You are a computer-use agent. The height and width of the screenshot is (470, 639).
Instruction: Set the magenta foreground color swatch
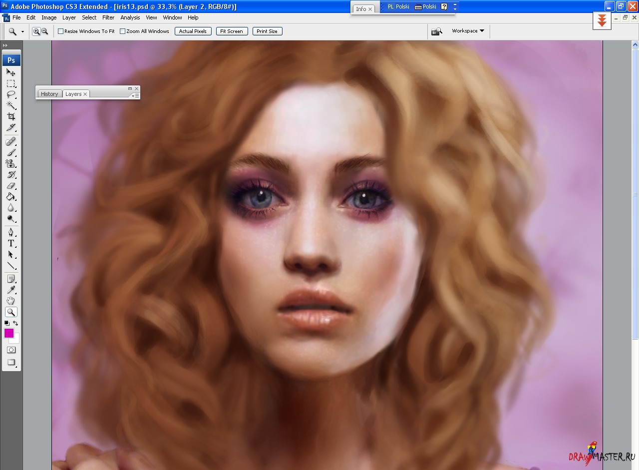[8, 333]
